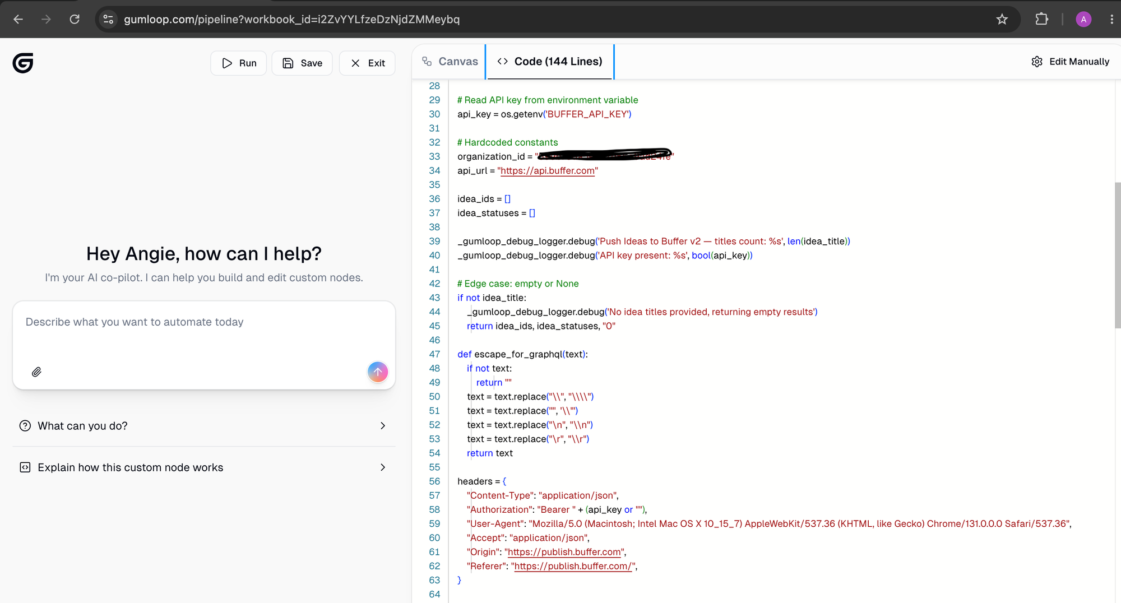Click the Referer publish.buffer.com/ link
Image resolution: width=1121 pixels, height=603 pixels.
point(573,566)
